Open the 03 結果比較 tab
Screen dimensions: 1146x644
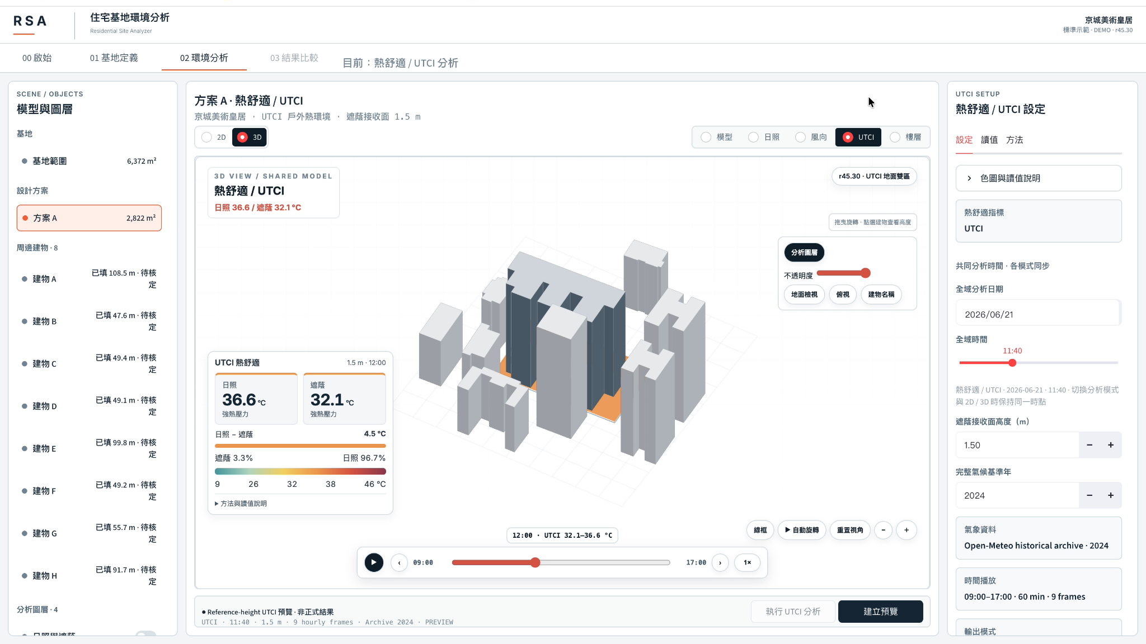click(294, 58)
